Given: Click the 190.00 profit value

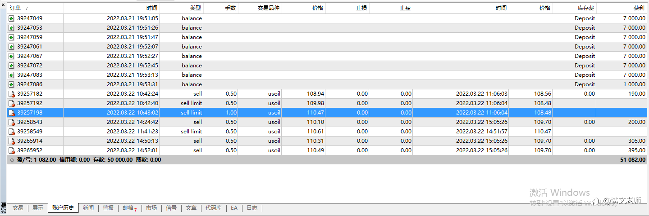Looking at the screenshot, I should [x=637, y=94].
